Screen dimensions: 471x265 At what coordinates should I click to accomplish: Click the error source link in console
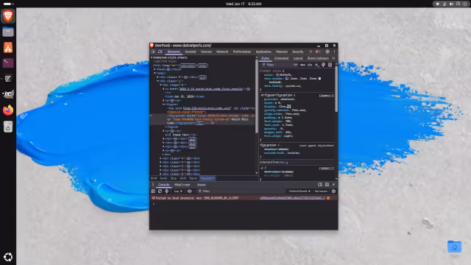(292, 198)
